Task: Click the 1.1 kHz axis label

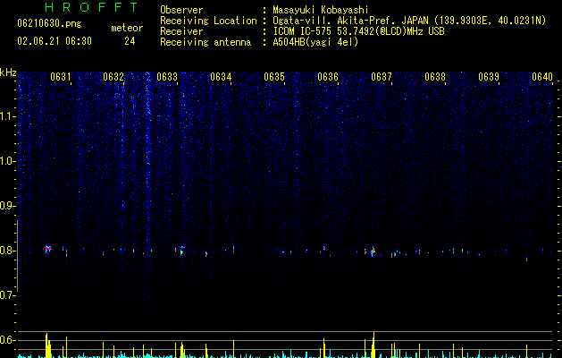Action: pyautogui.click(x=8, y=116)
